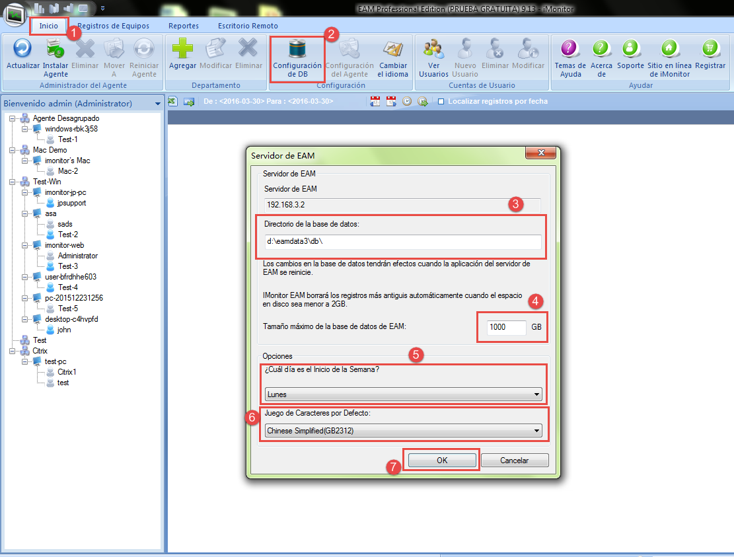Click the Excel export icon
This screenshot has width=734, height=557.
click(172, 101)
